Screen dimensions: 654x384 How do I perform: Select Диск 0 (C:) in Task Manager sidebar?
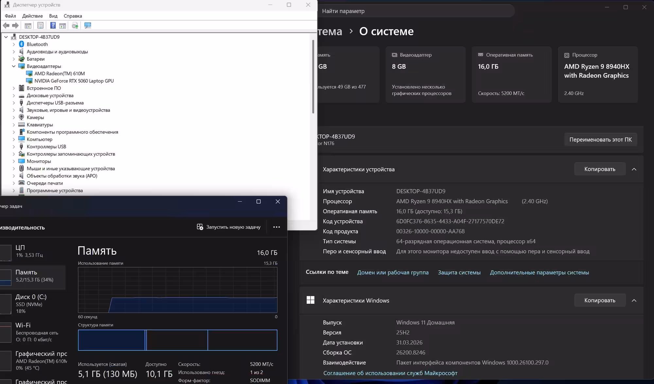tap(33, 304)
